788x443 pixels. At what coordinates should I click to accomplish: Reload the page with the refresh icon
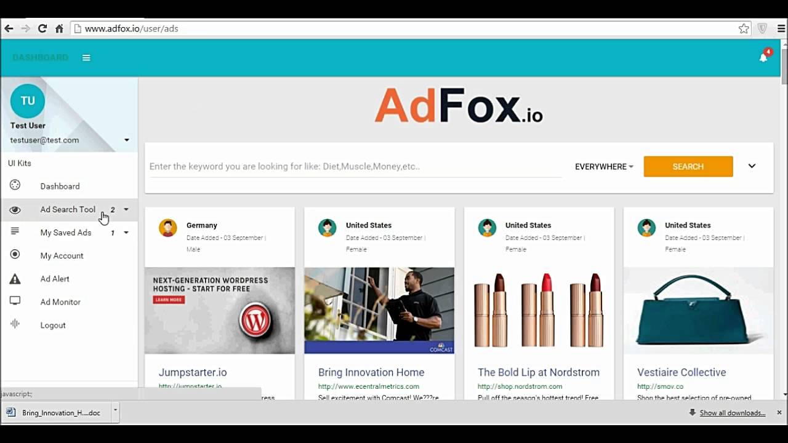coord(42,28)
